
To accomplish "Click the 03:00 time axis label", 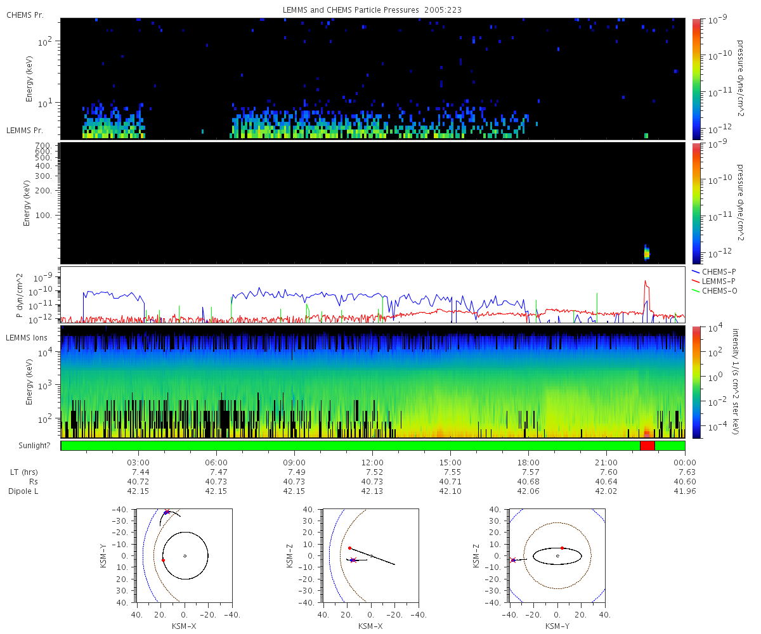I will click(x=138, y=462).
